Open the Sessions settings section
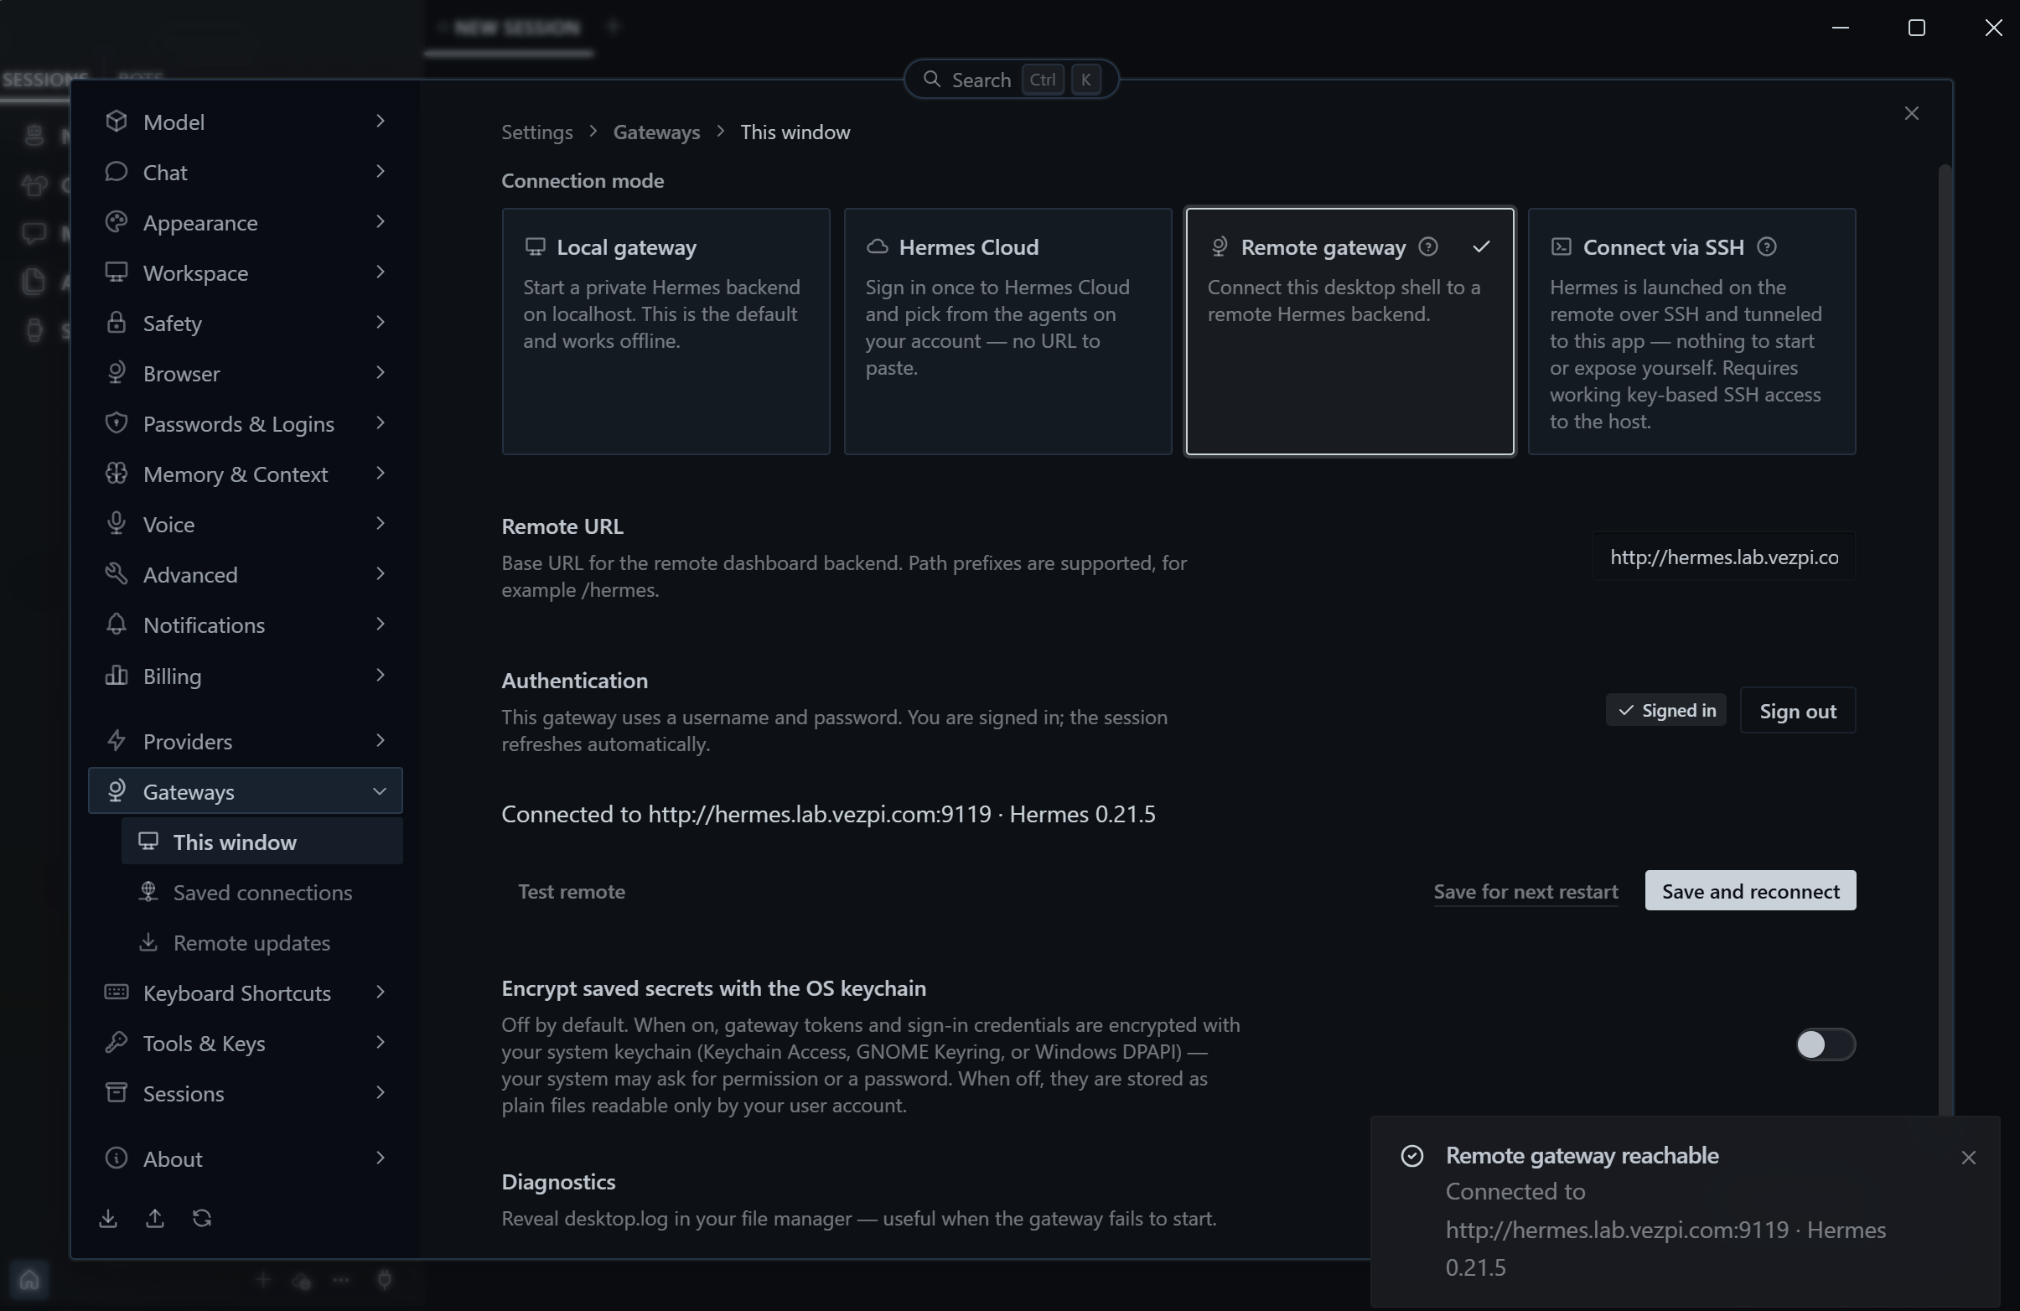 pos(245,1093)
